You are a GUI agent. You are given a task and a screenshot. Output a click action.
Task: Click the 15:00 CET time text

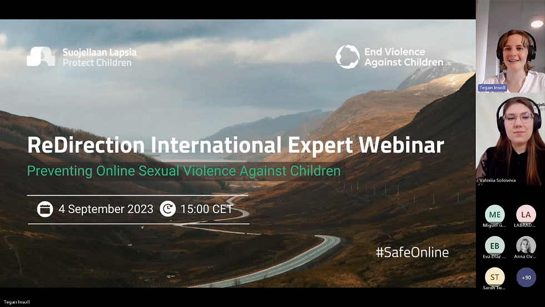click(206, 209)
